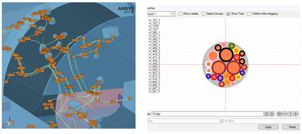Click the SEG3 segment label

[x=75, y=40]
